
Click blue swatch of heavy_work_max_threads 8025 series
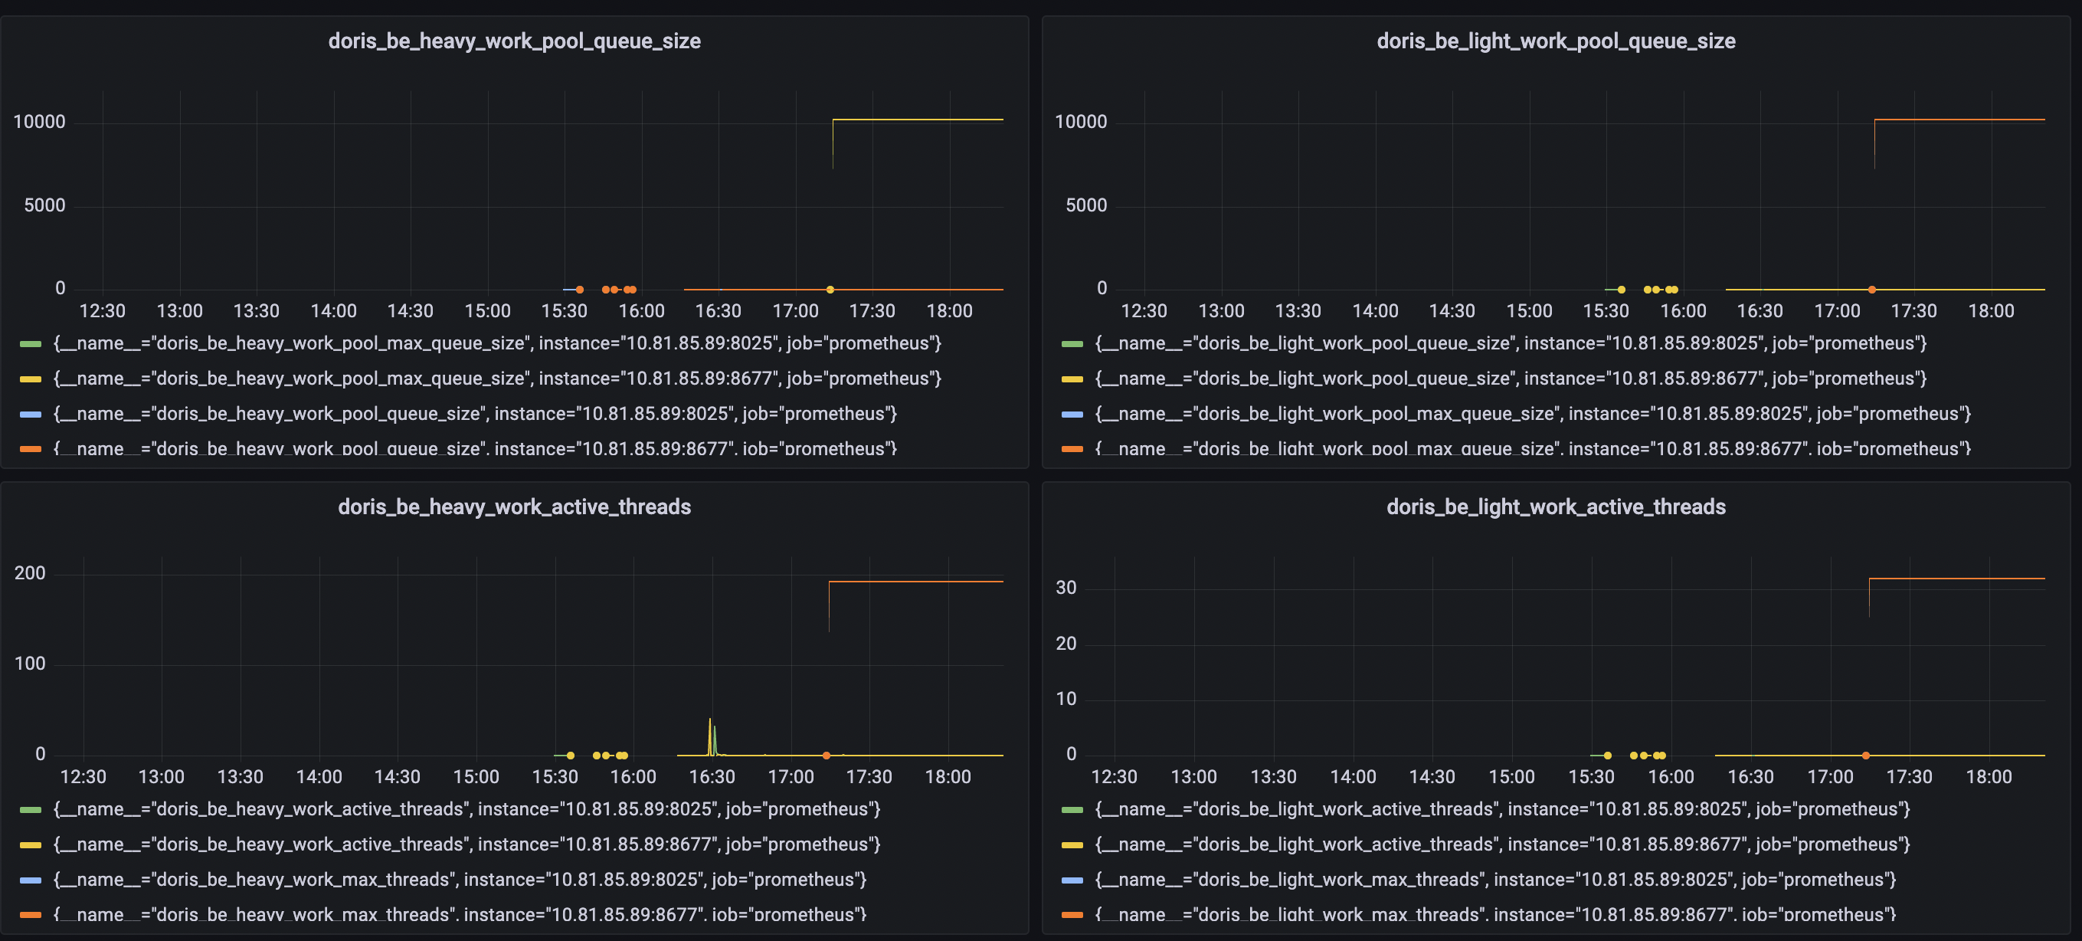point(31,880)
